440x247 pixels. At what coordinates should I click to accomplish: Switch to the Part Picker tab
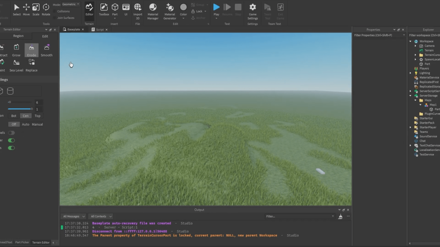(x=22, y=242)
